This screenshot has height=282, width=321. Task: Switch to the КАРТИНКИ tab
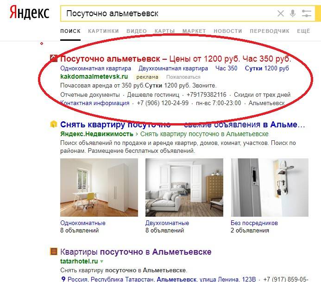coord(103,31)
